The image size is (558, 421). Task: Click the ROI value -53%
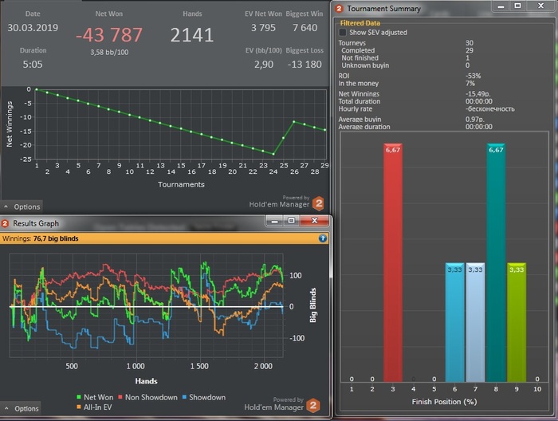point(473,76)
